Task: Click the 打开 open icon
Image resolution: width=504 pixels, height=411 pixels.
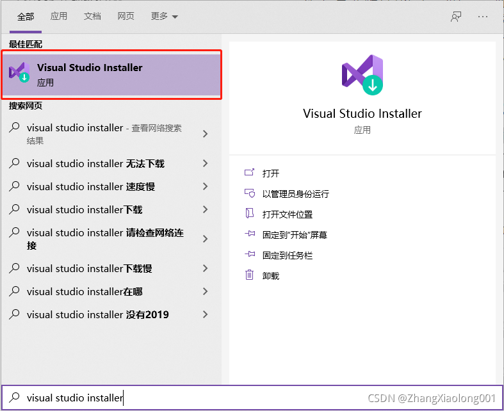Action: (249, 173)
